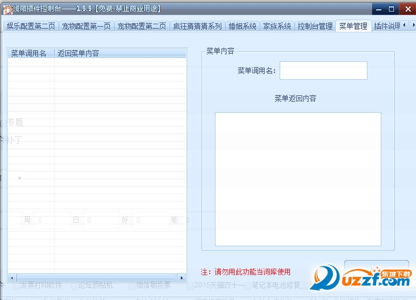Click list horizontal scrollbar right arrow

pyautogui.click(x=181, y=278)
